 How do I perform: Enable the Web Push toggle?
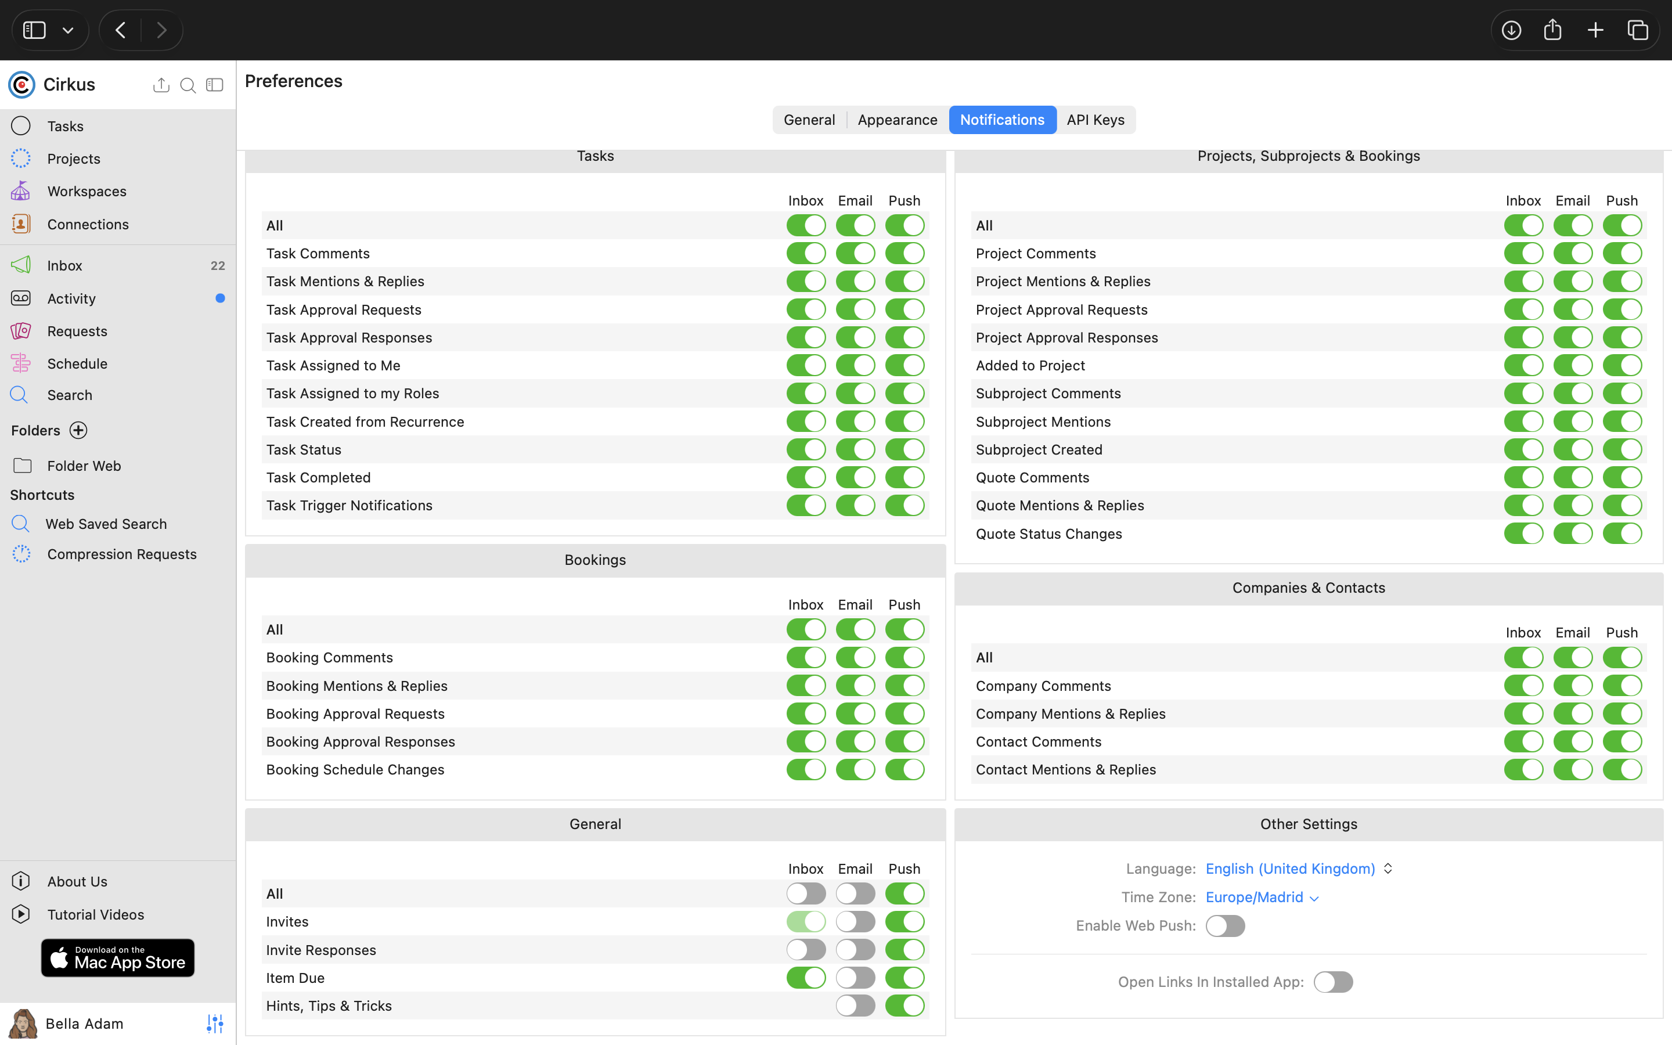(1225, 926)
